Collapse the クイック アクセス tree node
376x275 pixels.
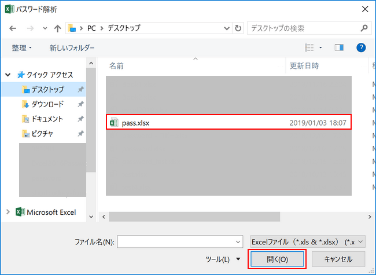pos(8,75)
